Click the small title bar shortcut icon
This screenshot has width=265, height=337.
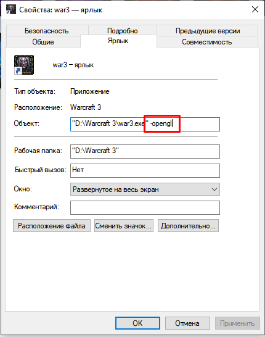10,9
